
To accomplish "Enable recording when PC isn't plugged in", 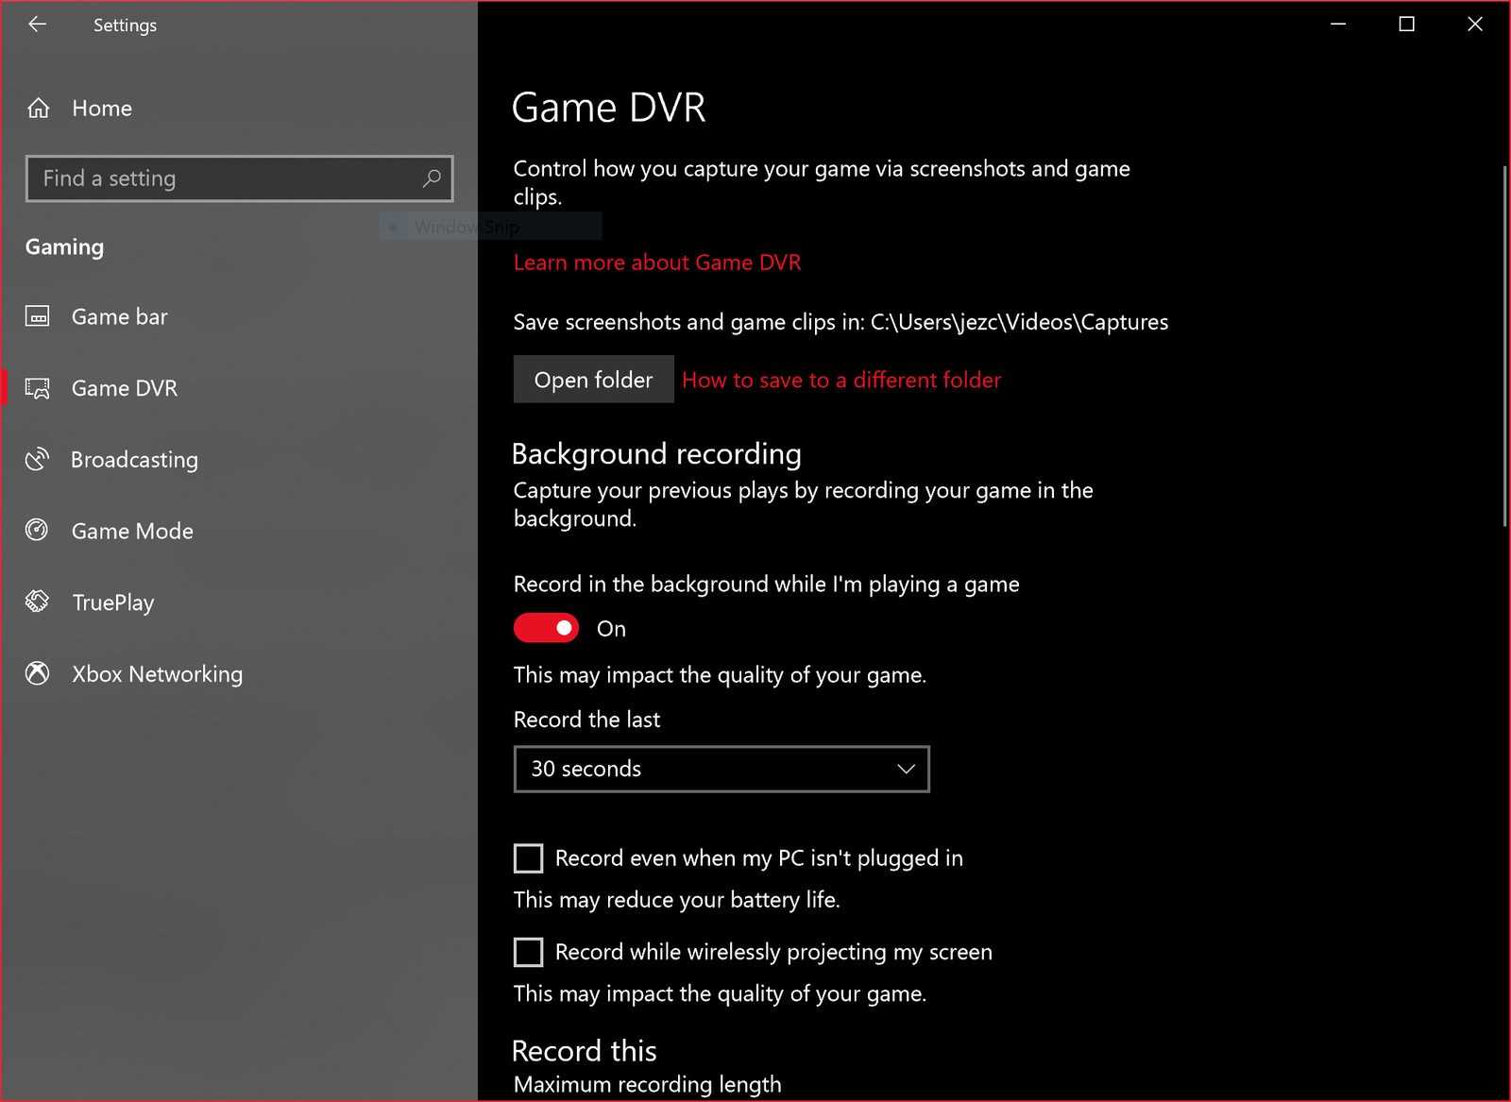I will (528, 858).
